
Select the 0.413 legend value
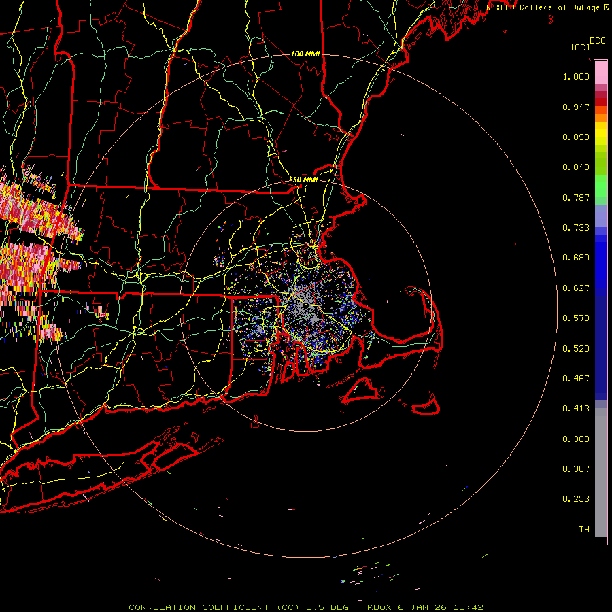pyautogui.click(x=576, y=409)
